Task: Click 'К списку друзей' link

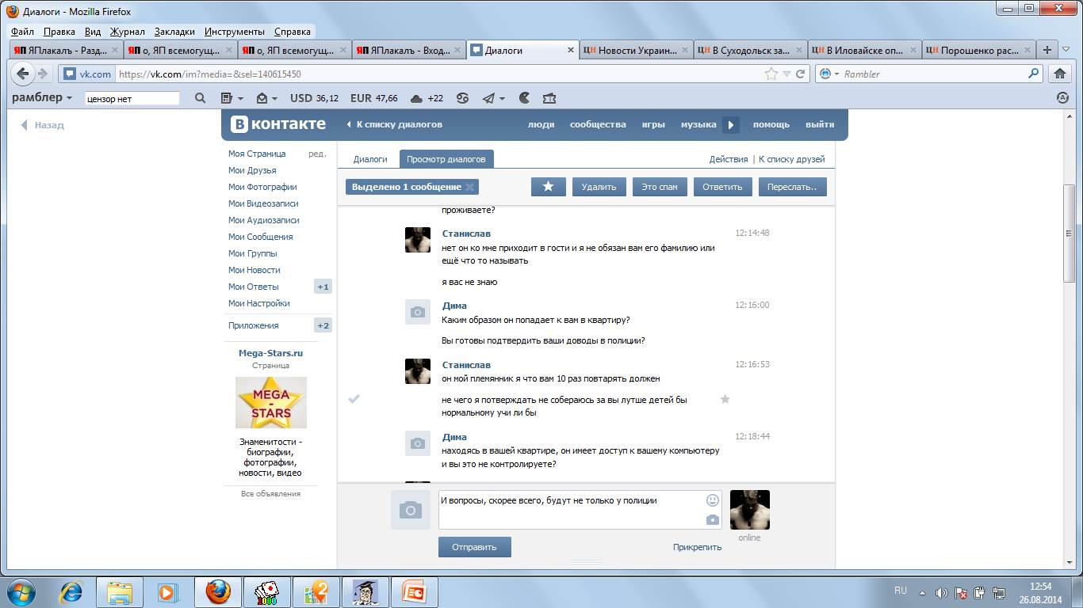Action: click(x=792, y=159)
